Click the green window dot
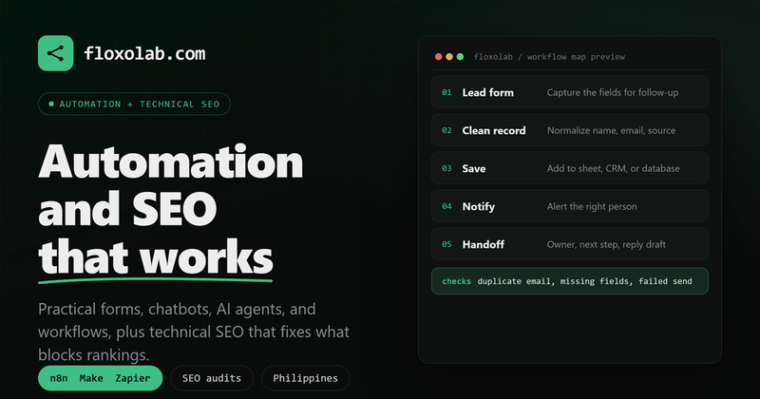Screen dimensions: 760x399 [x=460, y=57]
